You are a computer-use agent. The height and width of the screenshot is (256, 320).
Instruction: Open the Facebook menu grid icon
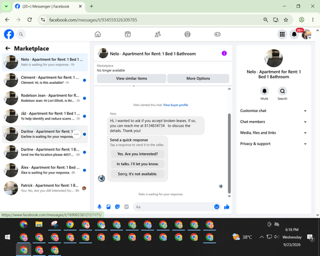coord(282,34)
